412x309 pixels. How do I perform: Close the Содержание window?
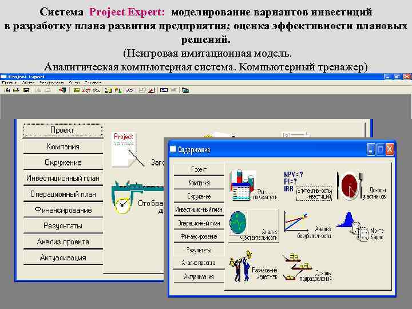pyautogui.click(x=390, y=149)
